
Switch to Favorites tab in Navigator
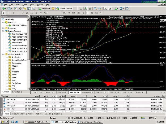(16, 92)
